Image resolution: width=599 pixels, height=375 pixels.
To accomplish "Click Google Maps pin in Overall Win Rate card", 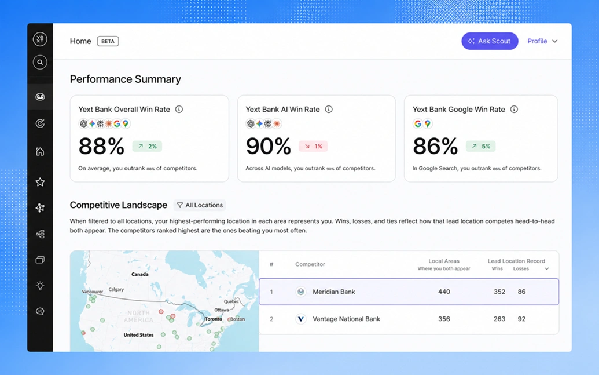I will click(x=126, y=123).
